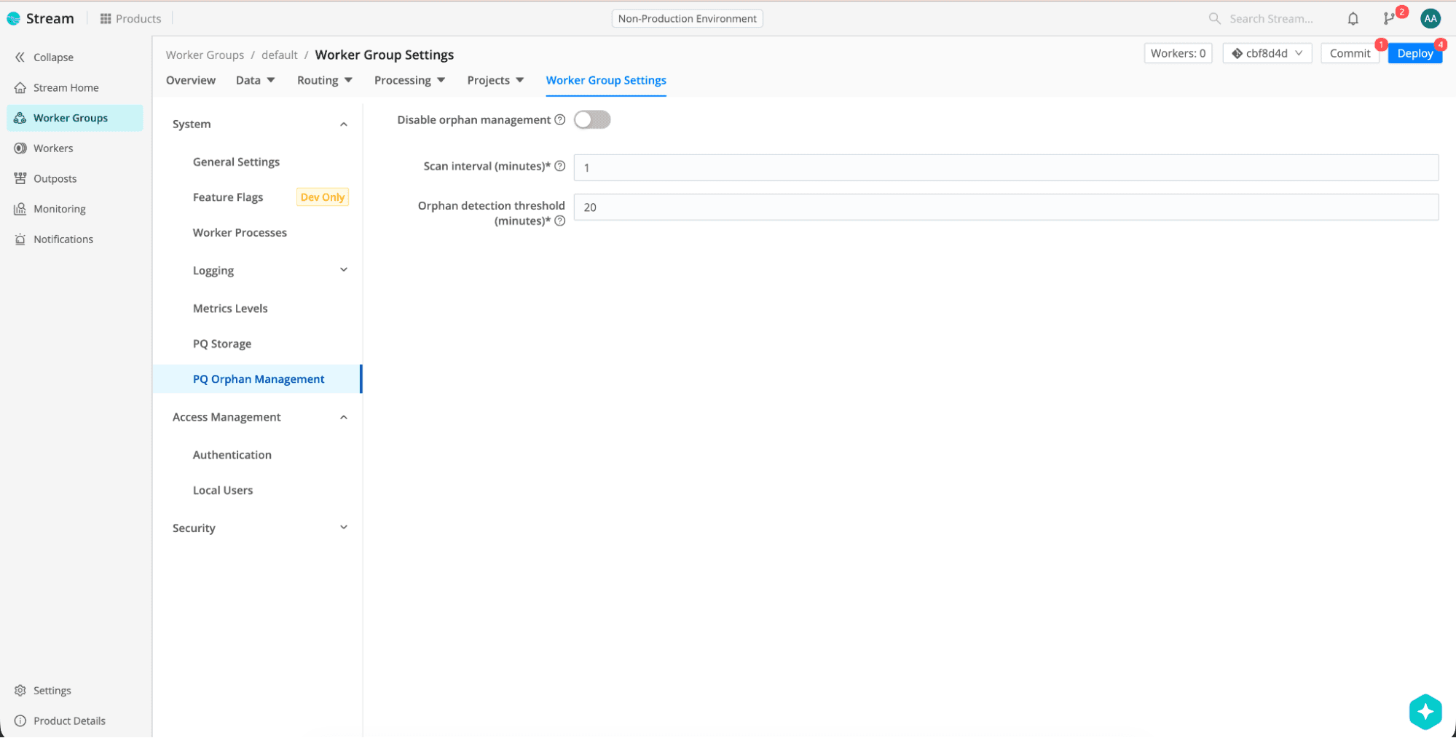
Task: Open Authentication settings
Action: click(232, 455)
